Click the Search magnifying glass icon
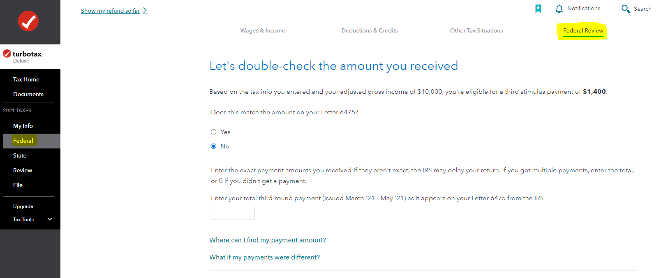The image size is (659, 278). coord(625,9)
